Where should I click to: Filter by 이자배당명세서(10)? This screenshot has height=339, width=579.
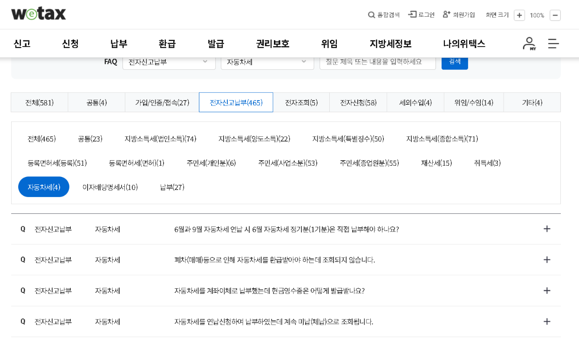tap(110, 187)
